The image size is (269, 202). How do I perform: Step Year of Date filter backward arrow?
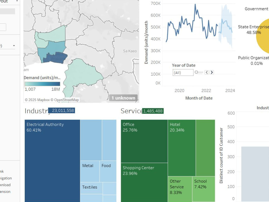pos(207,72)
